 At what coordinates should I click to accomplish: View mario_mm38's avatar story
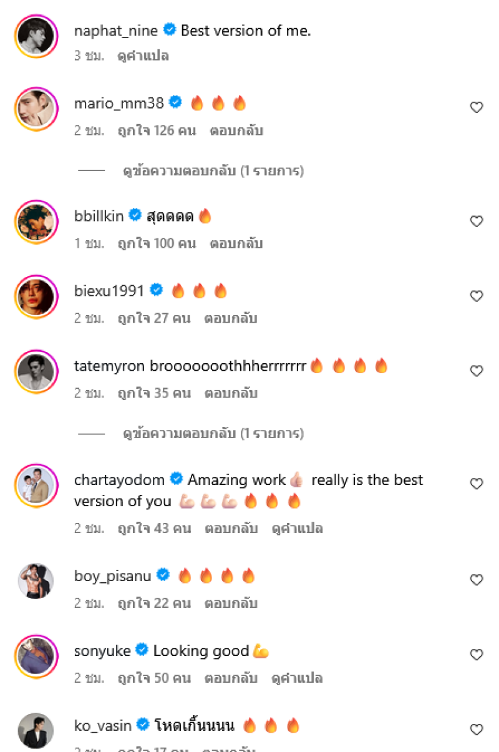36,109
